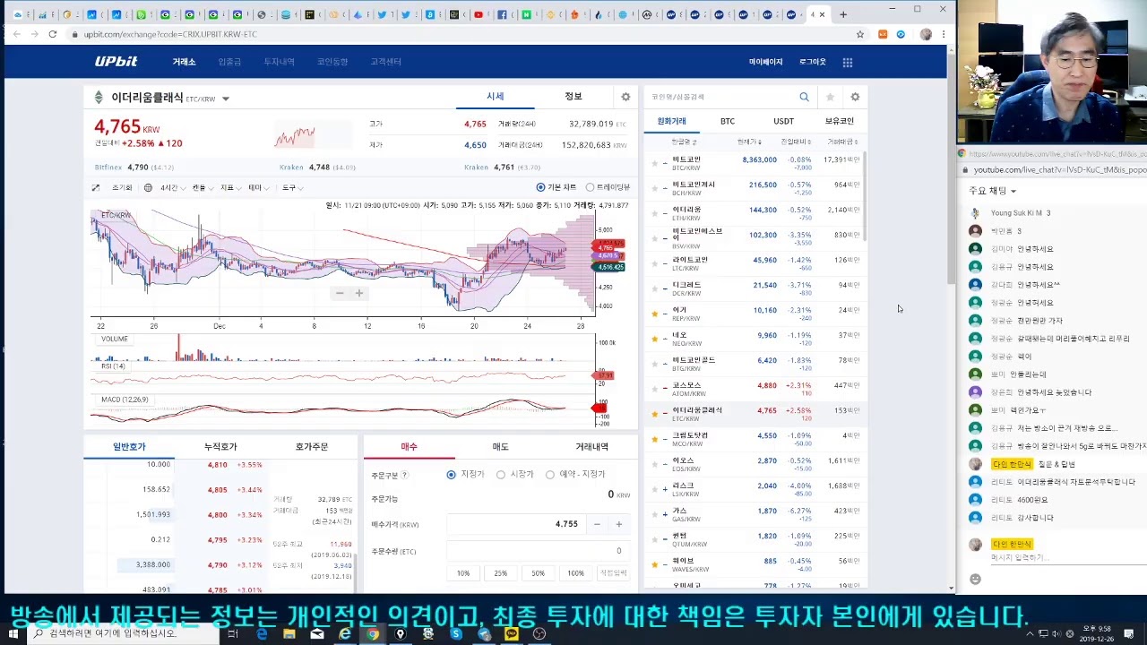Click the browser reload icon
This screenshot has height=645, width=1147.
tap(53, 34)
